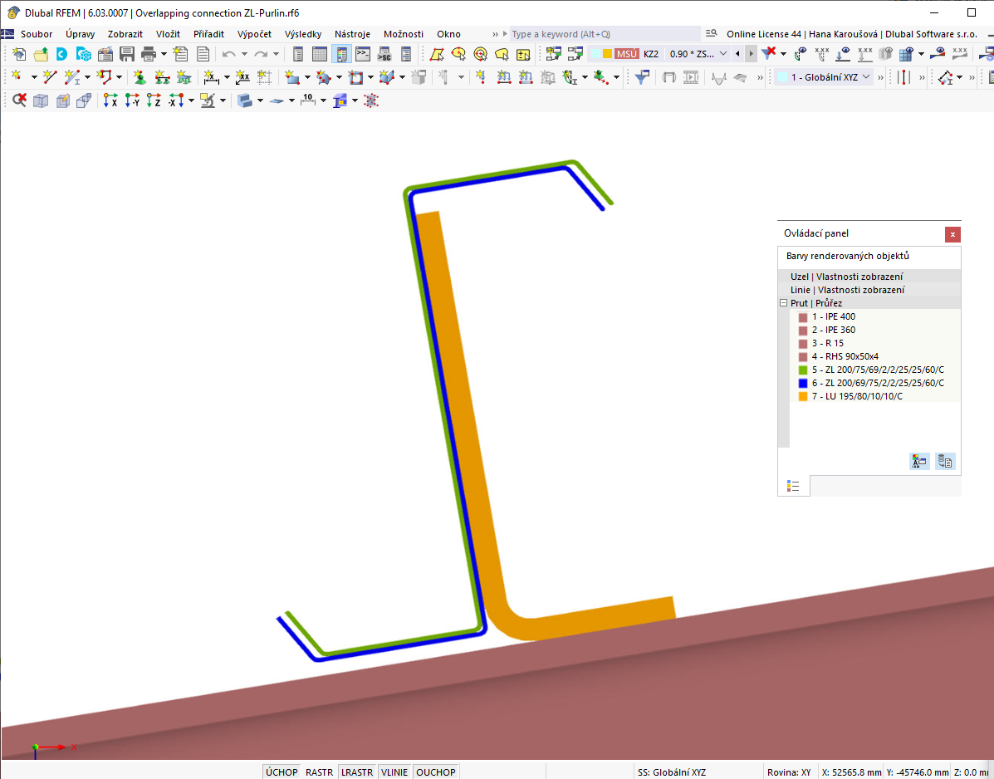Image resolution: width=994 pixels, height=779 pixels.
Task: Save the model with floppy disk icon
Action: coord(127,55)
